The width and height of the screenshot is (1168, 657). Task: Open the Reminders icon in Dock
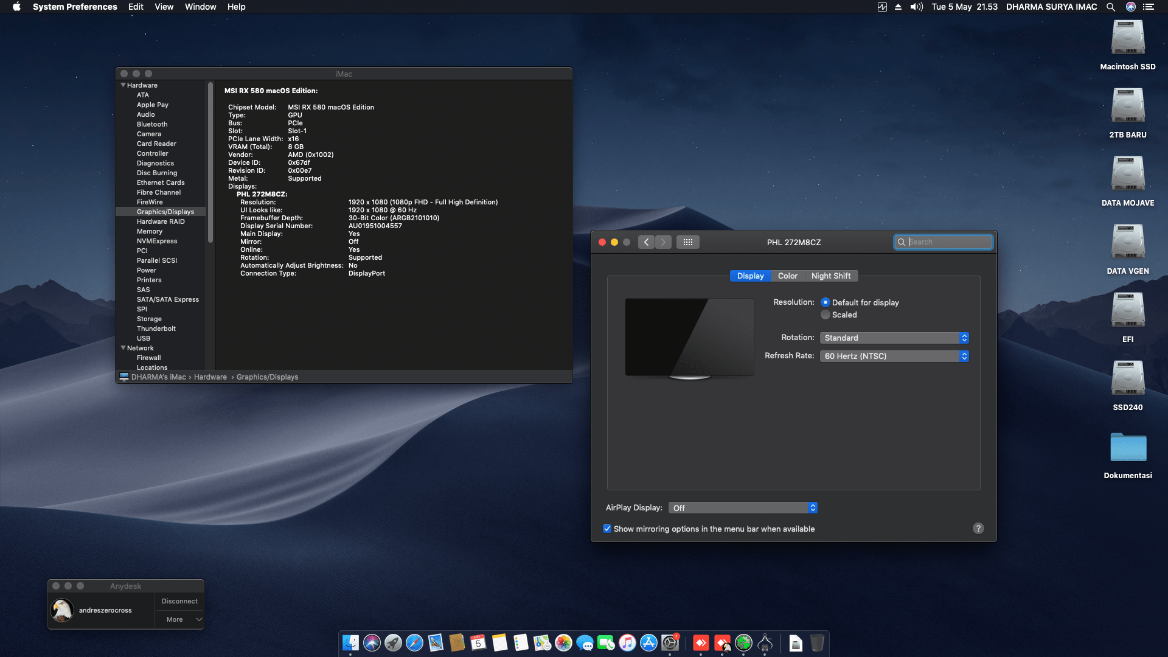[521, 642]
